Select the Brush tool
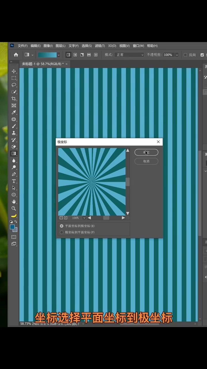The width and height of the screenshot is (207, 369). coord(14,126)
